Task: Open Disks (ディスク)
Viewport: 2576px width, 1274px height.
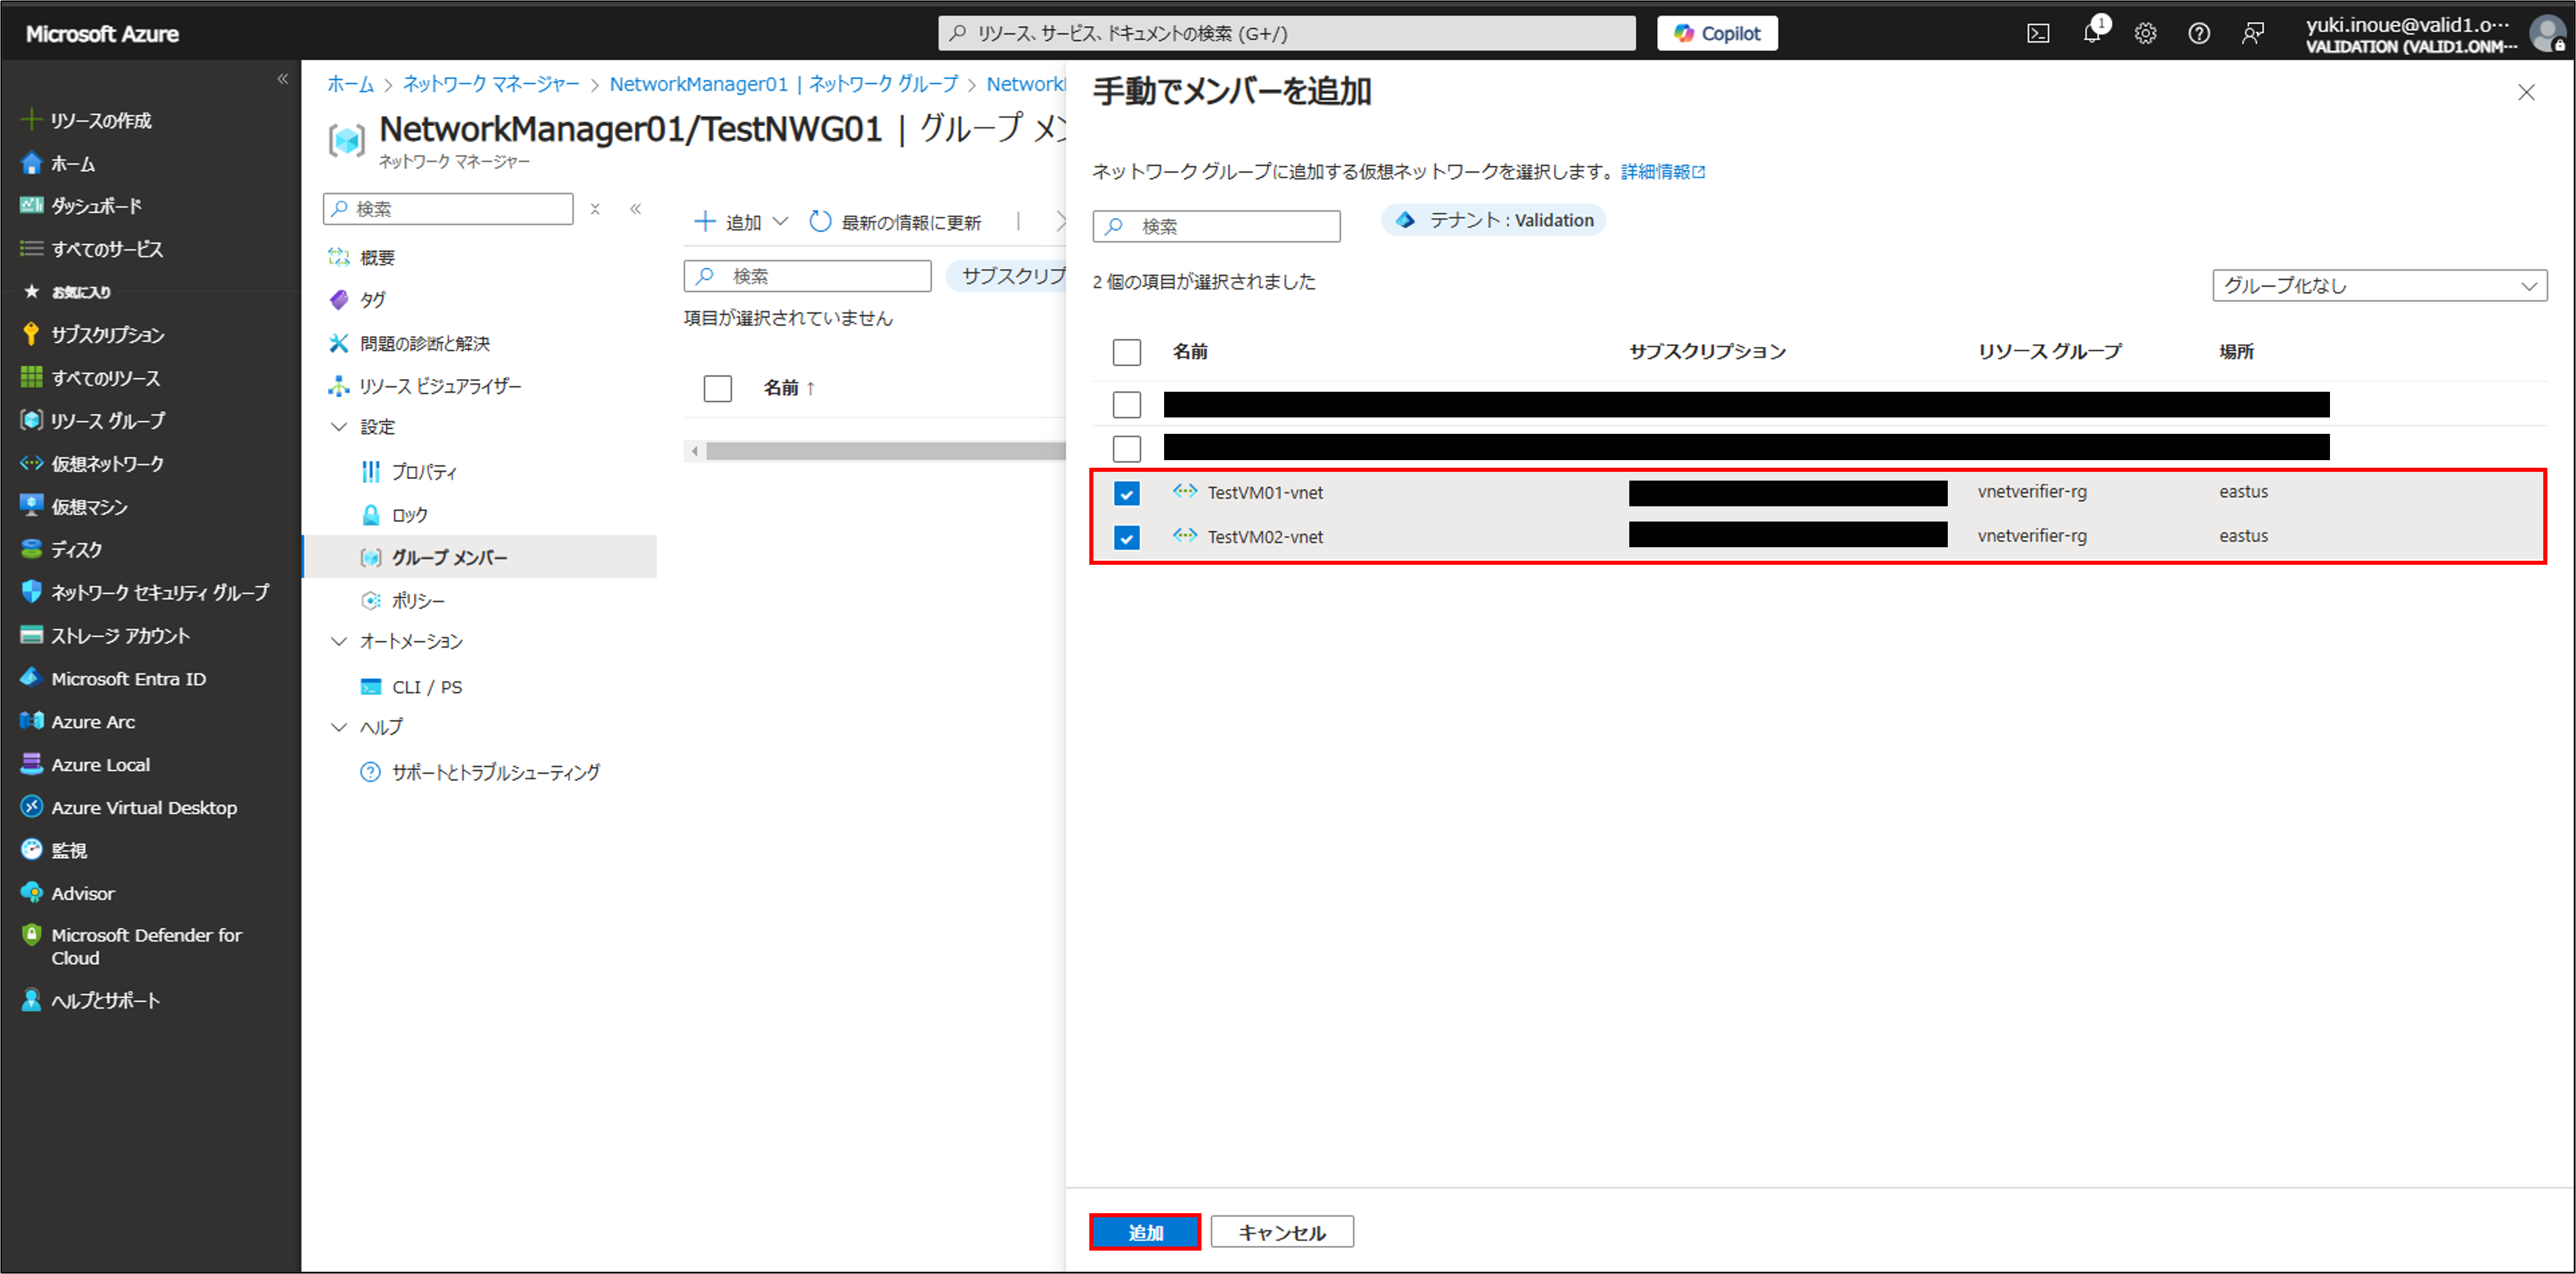Action: point(61,550)
